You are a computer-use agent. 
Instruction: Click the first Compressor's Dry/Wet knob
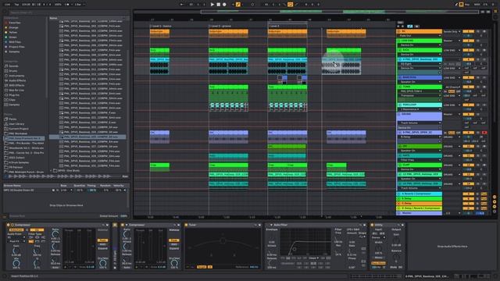point(103,263)
